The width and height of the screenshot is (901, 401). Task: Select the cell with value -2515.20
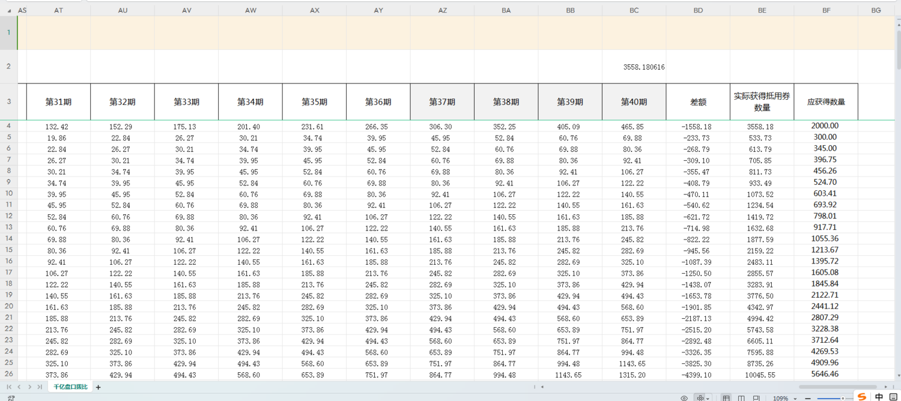click(x=698, y=330)
